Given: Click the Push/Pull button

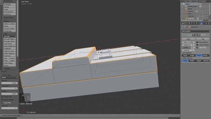Looking at the screenshot, I should (x=10, y=14).
